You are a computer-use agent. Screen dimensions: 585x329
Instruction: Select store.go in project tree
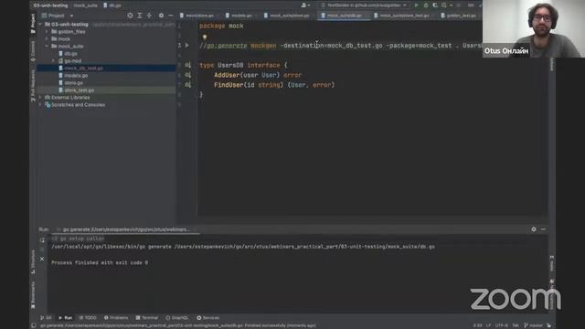coord(73,83)
